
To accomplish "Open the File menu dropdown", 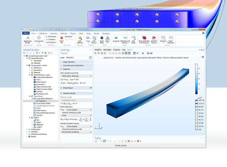I will tap(26, 33).
